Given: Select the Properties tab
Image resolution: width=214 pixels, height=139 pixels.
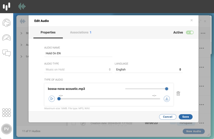Looking at the screenshot, I should (x=48, y=33).
